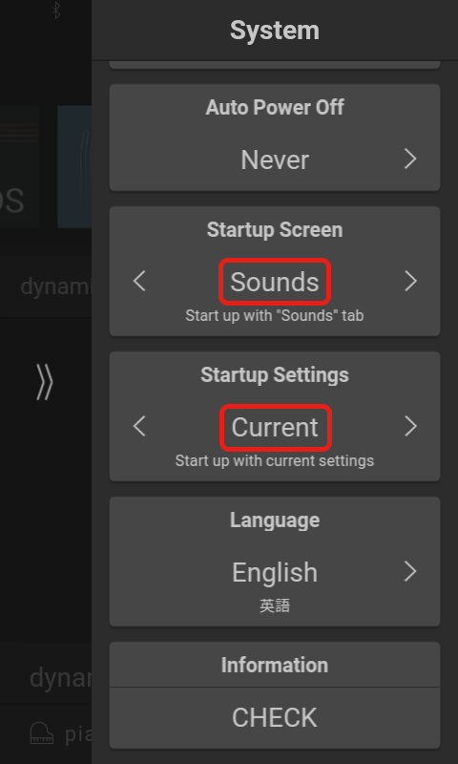Open the Current startup settings option
This screenshot has height=764, width=458.
coord(276,427)
